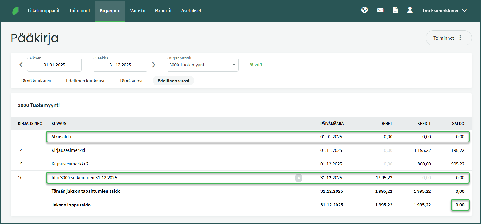Screen dimensions: 481x224
Task: Go to previous period with left arrow
Action: tap(21, 65)
